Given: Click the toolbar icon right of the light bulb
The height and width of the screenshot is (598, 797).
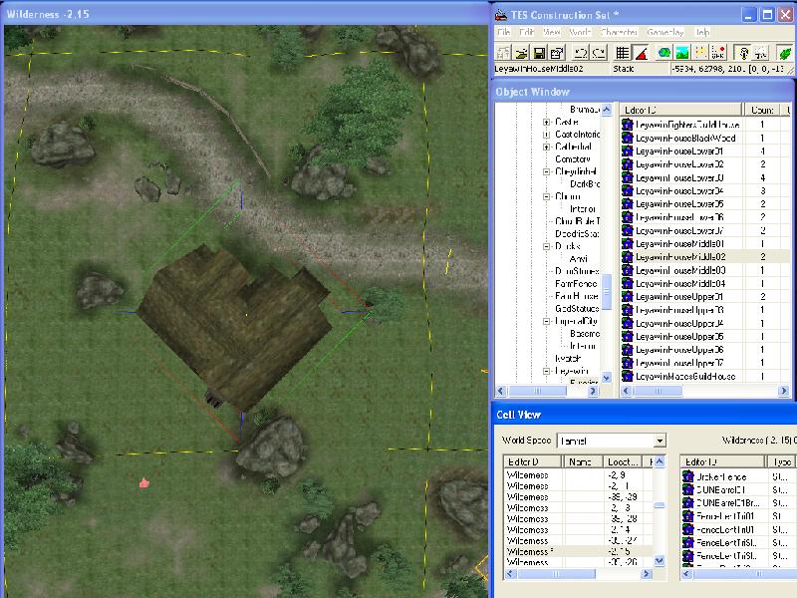Looking at the screenshot, I should (x=761, y=53).
